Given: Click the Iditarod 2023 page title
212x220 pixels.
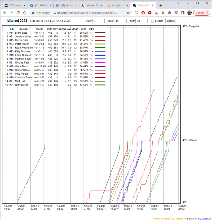Looking at the screenshot, I should pos(17,21).
